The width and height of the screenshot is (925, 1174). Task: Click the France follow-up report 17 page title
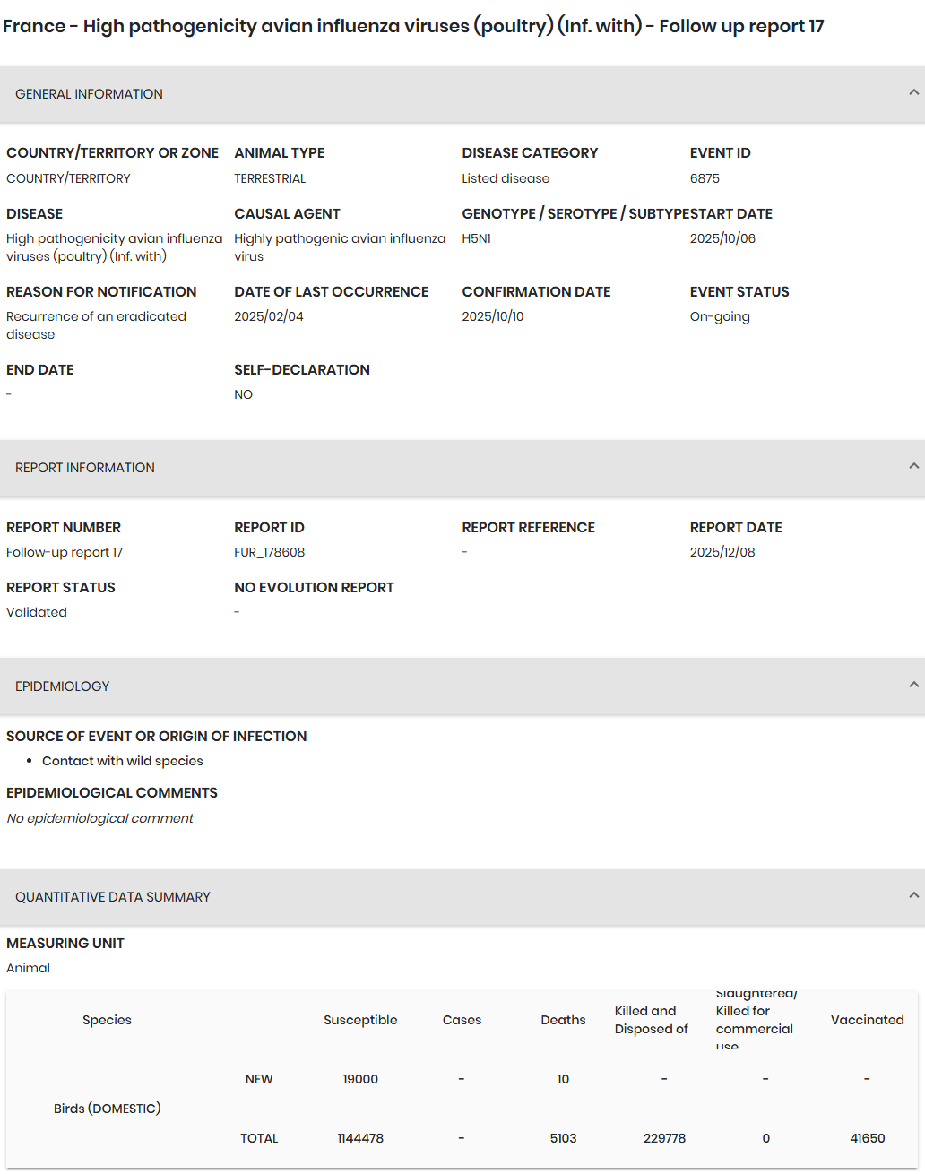413,26
